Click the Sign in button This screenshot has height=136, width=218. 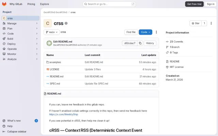(211, 4)
